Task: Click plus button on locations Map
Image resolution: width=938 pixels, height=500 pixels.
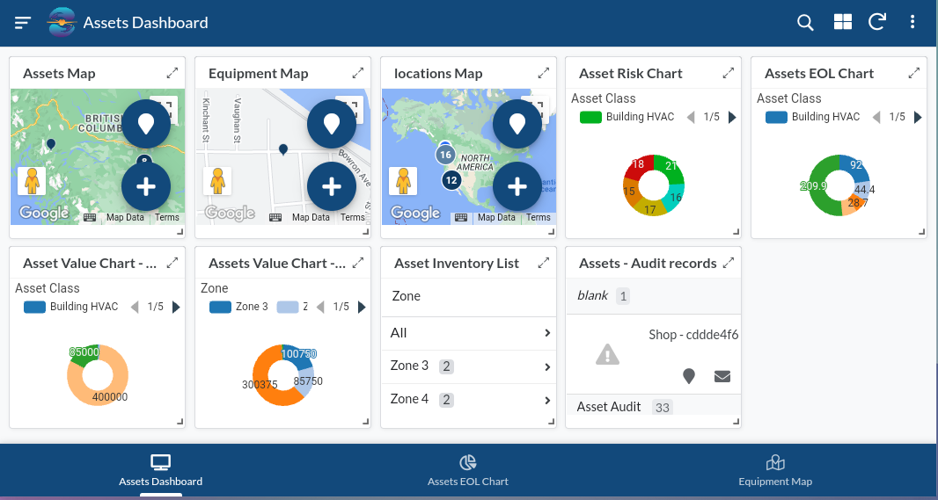Action: click(517, 186)
